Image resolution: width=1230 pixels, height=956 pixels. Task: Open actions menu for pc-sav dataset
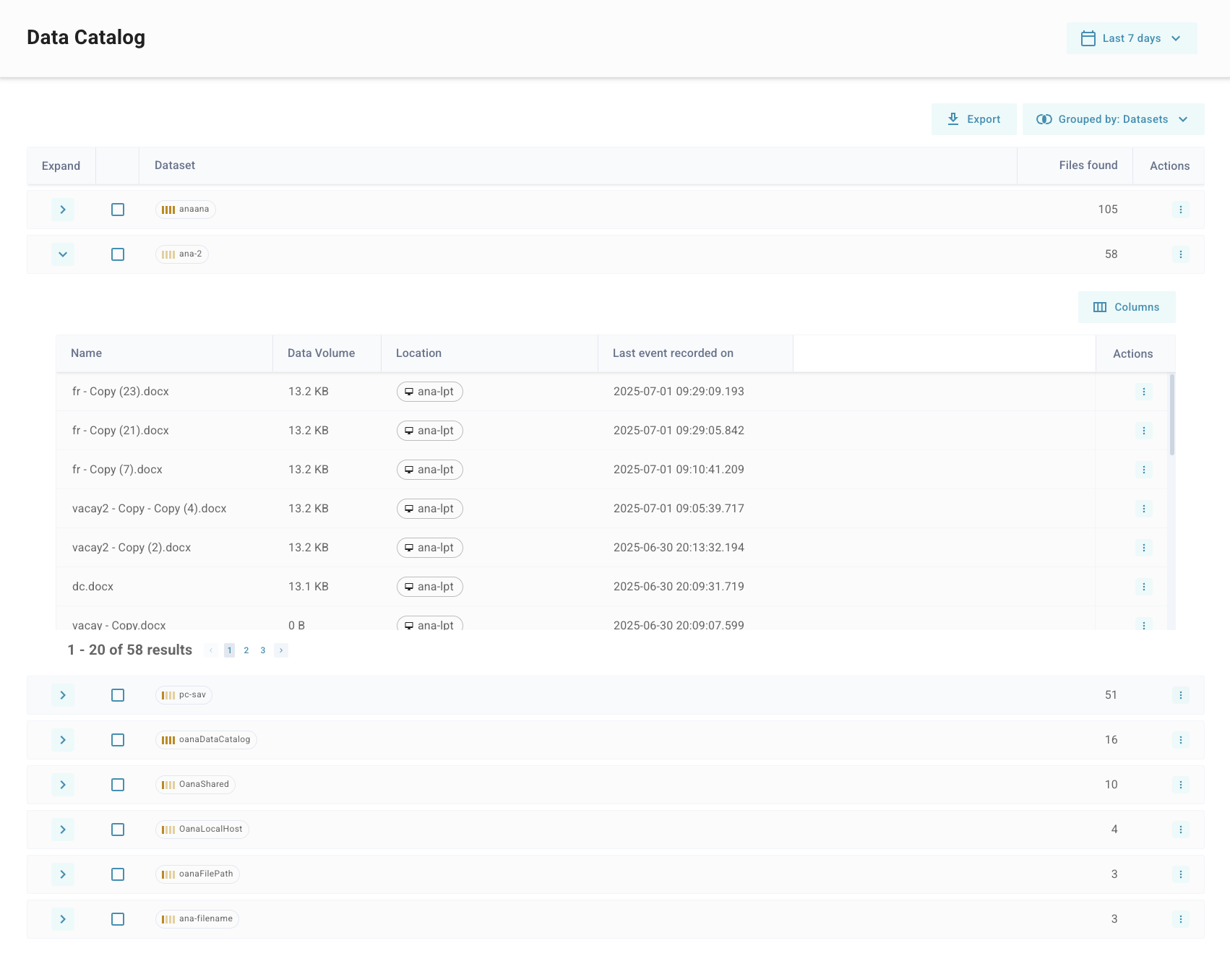[x=1180, y=695]
